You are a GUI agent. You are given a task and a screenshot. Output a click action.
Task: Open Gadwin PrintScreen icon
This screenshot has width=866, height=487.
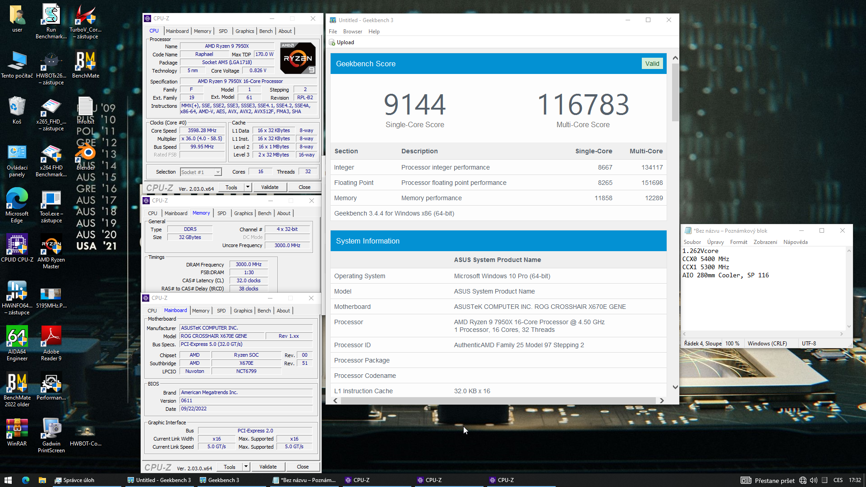(x=51, y=436)
